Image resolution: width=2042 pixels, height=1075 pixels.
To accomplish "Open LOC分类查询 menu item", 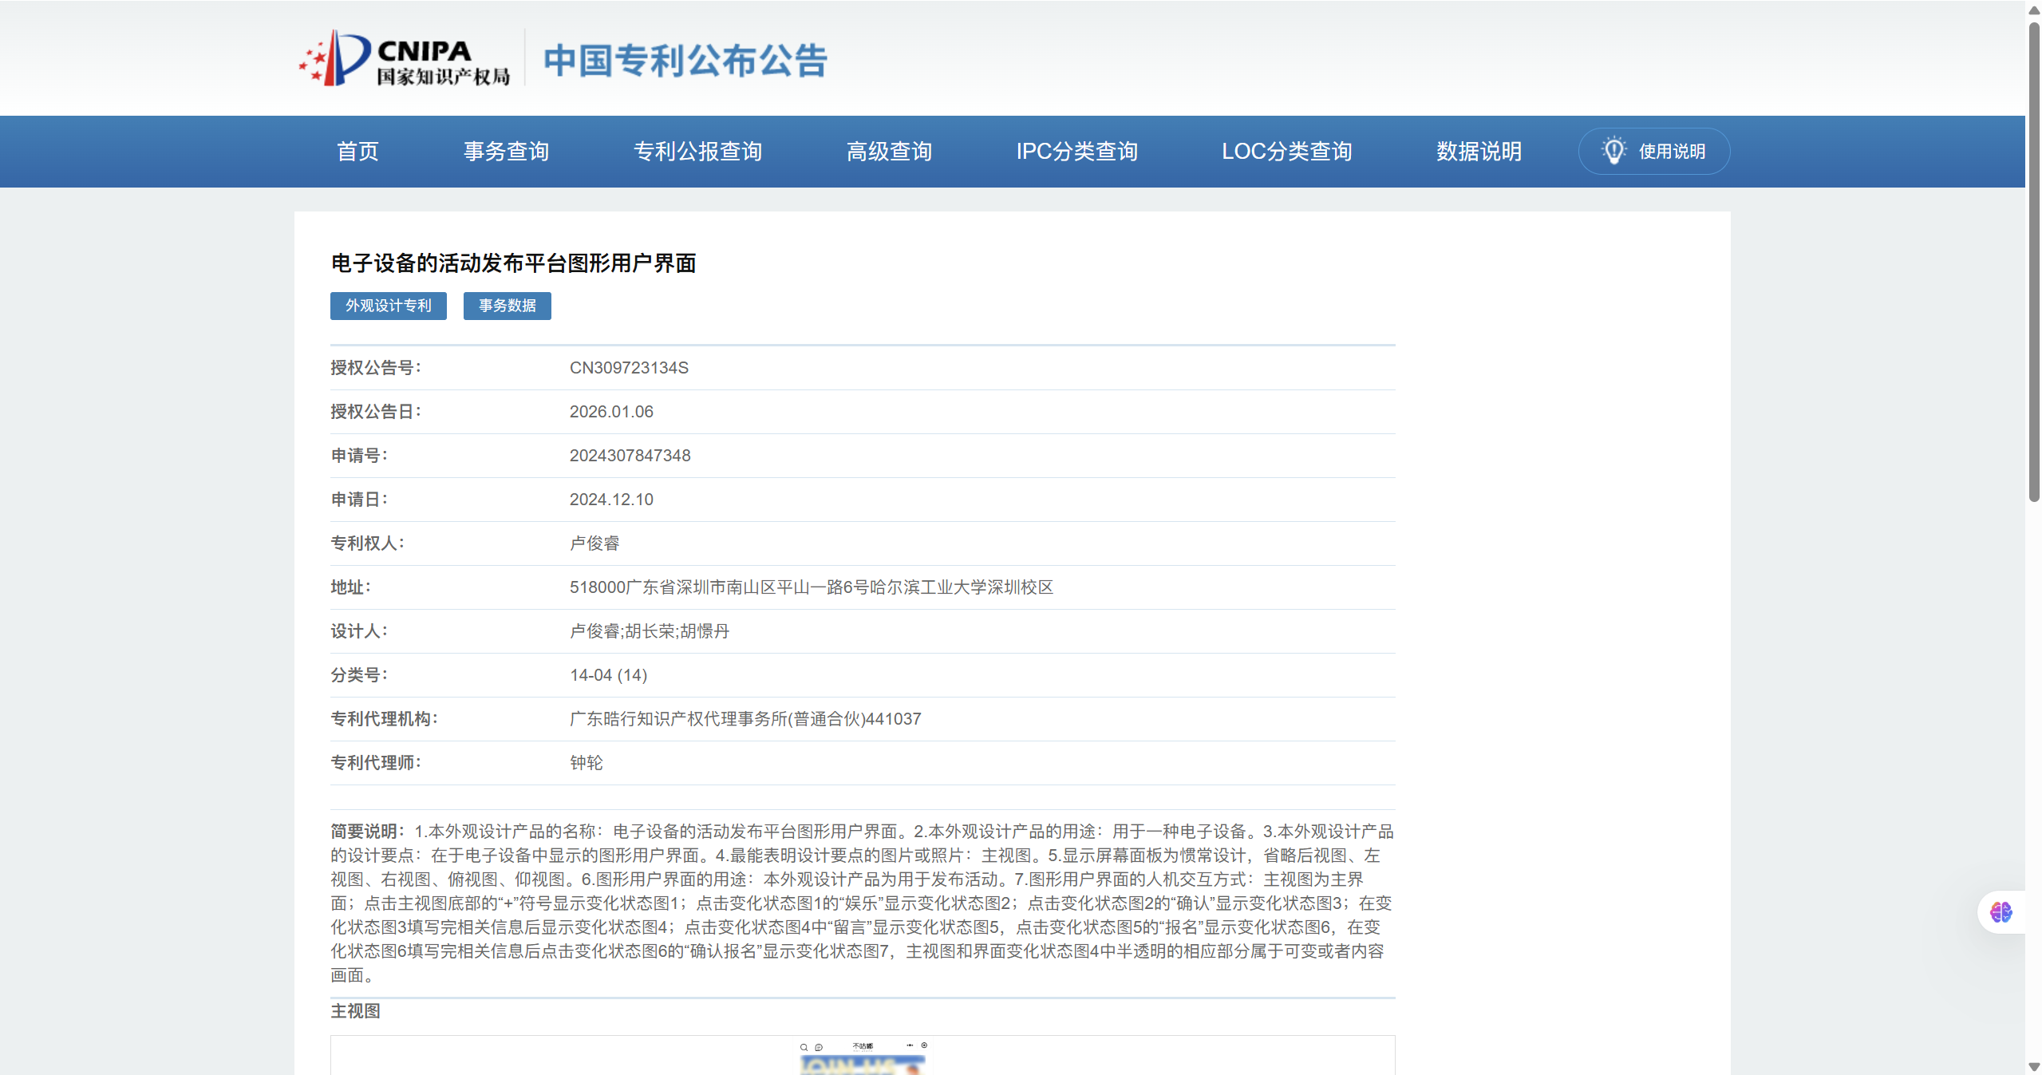I will click(1286, 152).
